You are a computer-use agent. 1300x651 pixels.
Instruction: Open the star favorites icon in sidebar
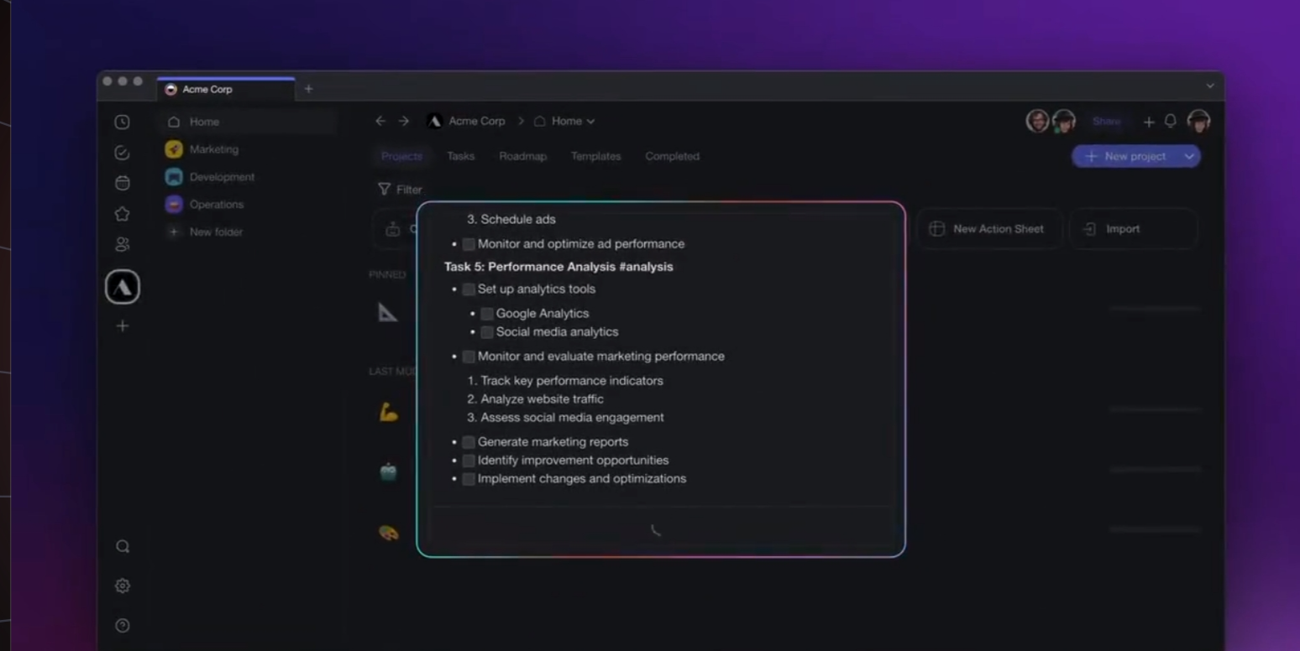point(123,214)
